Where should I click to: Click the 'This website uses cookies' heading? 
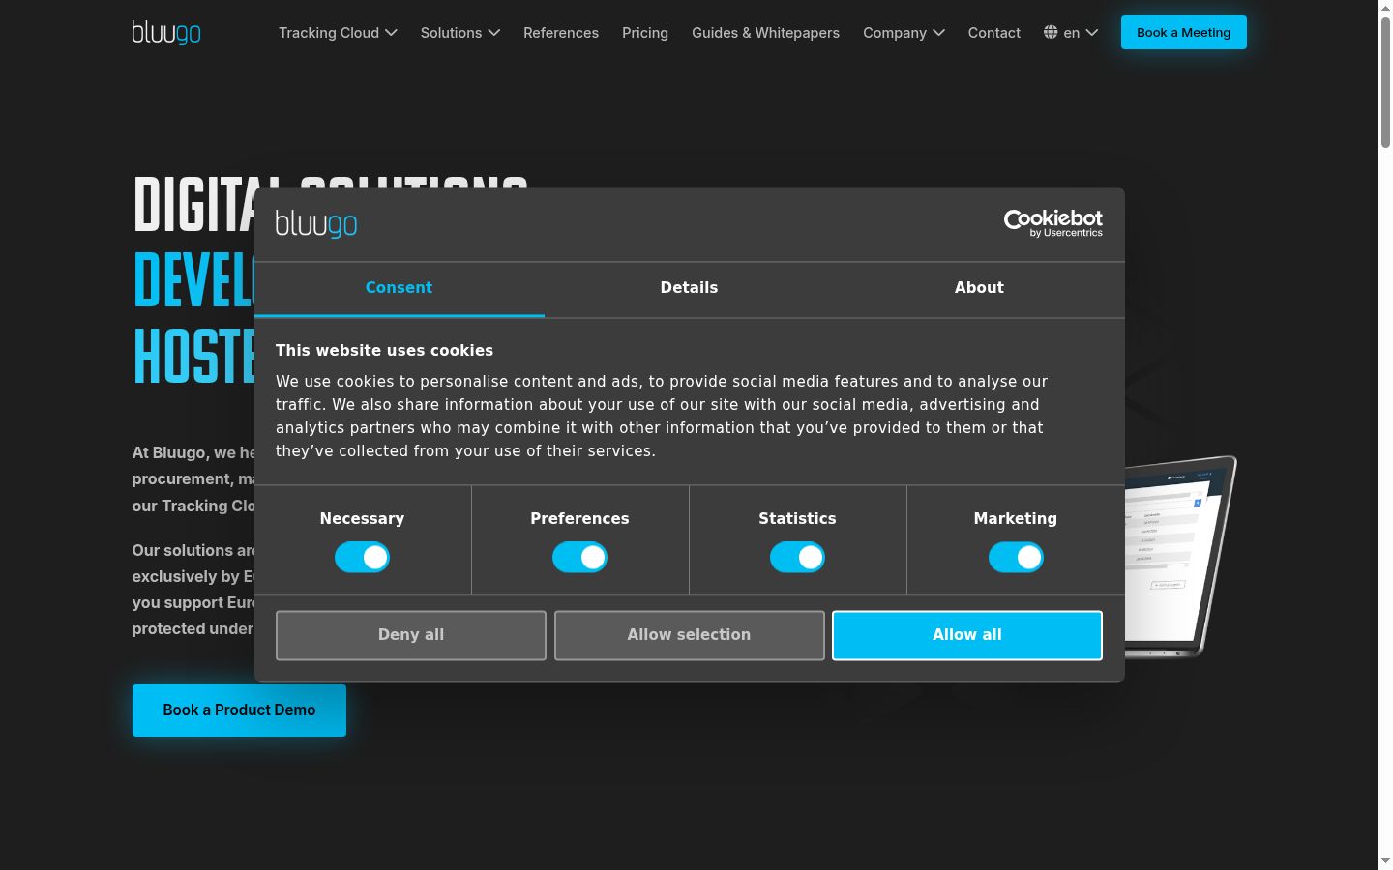pos(384,351)
